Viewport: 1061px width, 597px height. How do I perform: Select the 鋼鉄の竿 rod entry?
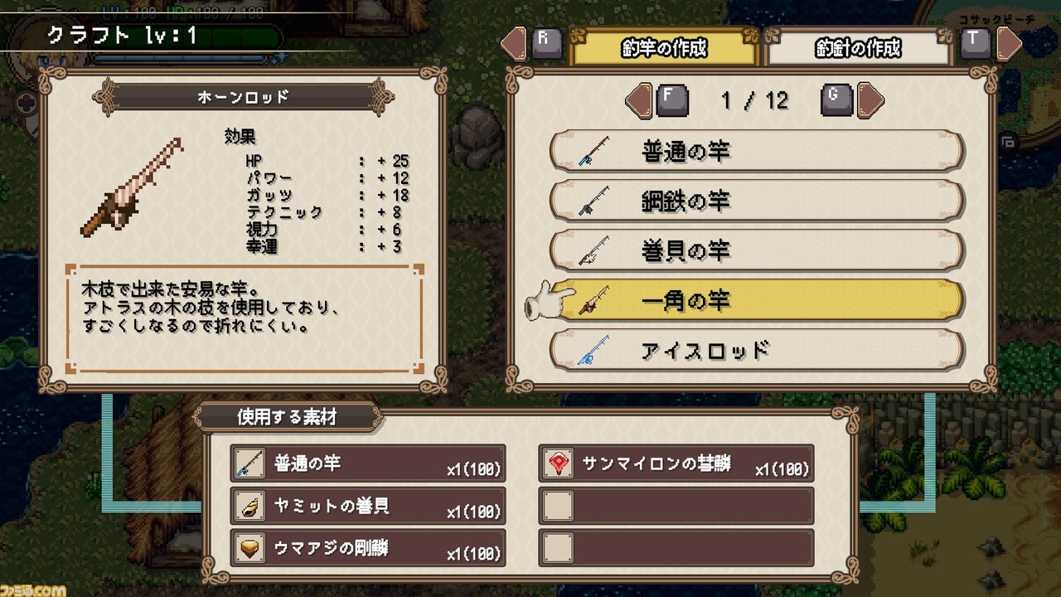[757, 201]
